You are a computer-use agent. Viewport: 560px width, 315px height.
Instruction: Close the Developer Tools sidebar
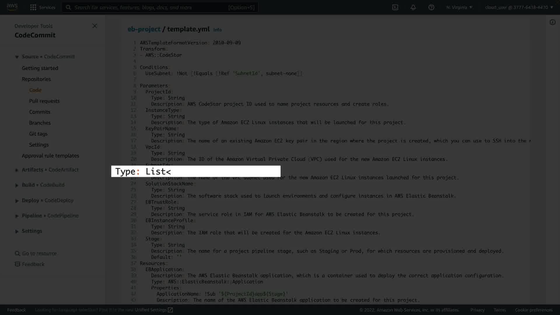click(x=94, y=26)
